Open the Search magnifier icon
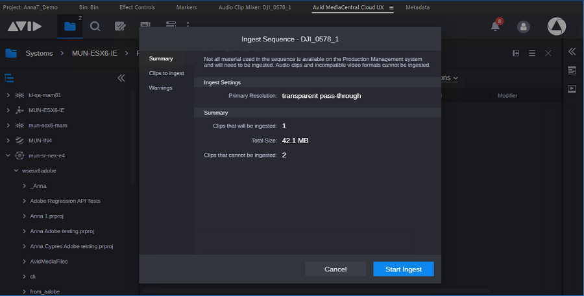The width and height of the screenshot is (584, 296). [95, 27]
